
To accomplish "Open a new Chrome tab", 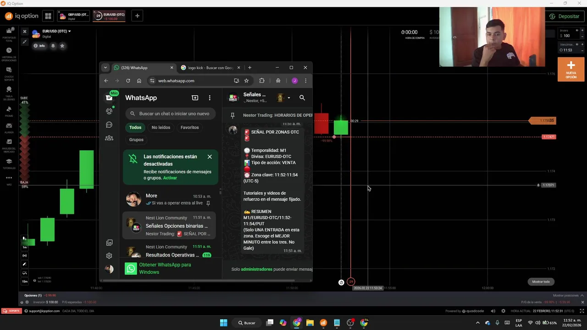I will pyautogui.click(x=249, y=68).
